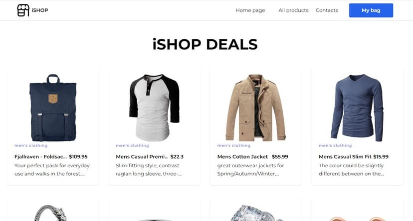This screenshot has width=413, height=221.
Task: Open Mens Cotton Jacket title
Action: coord(242,157)
